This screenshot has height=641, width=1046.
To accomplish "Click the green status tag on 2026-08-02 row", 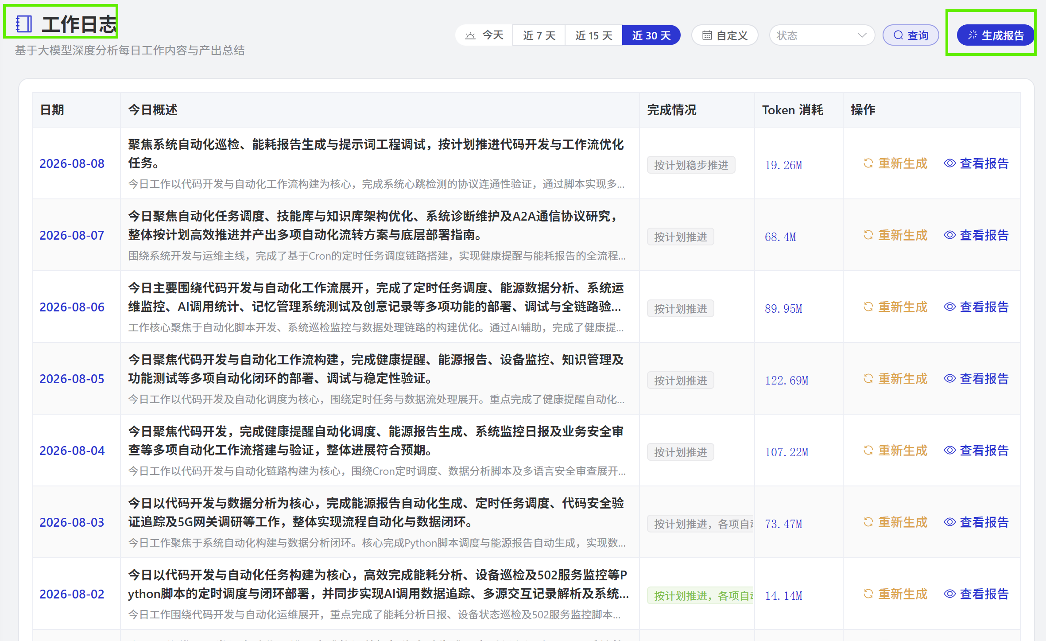I will click(x=701, y=596).
